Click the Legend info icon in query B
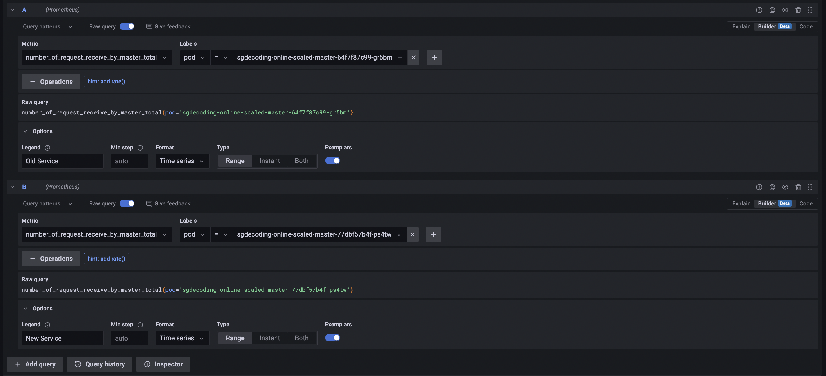This screenshot has height=376, width=826. pos(47,325)
